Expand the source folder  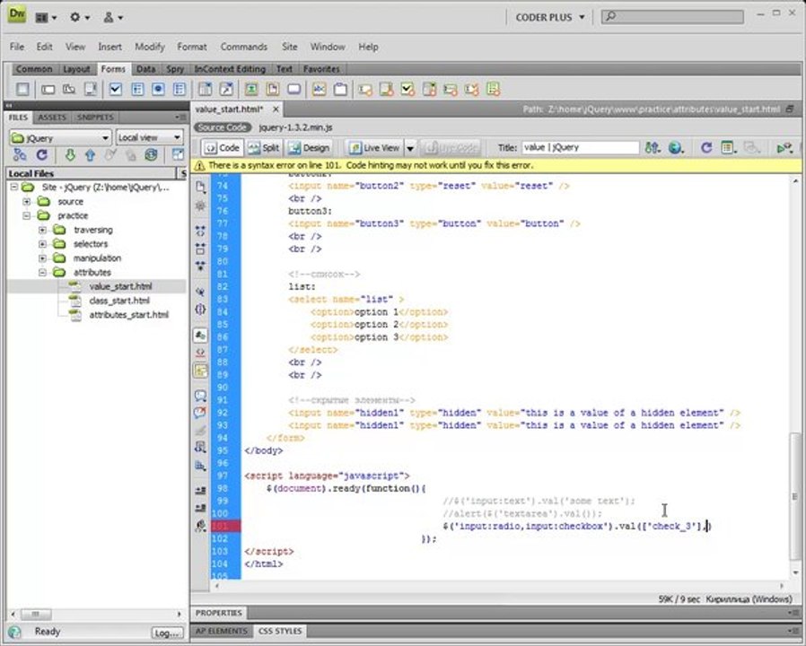point(27,202)
